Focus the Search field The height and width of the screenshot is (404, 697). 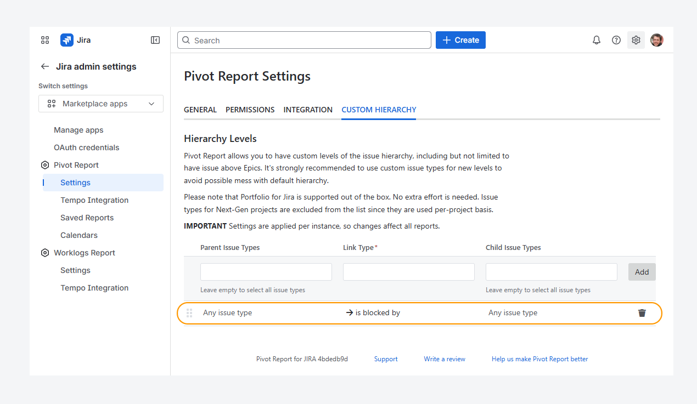304,40
